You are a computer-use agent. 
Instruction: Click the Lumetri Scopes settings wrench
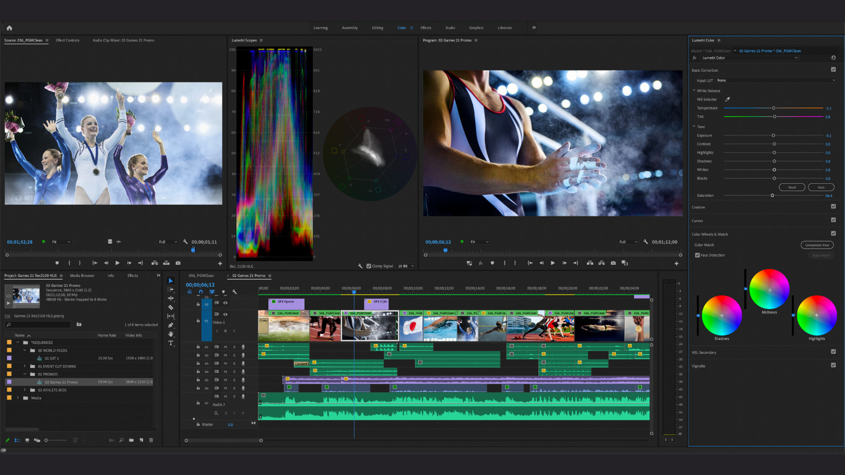point(360,266)
